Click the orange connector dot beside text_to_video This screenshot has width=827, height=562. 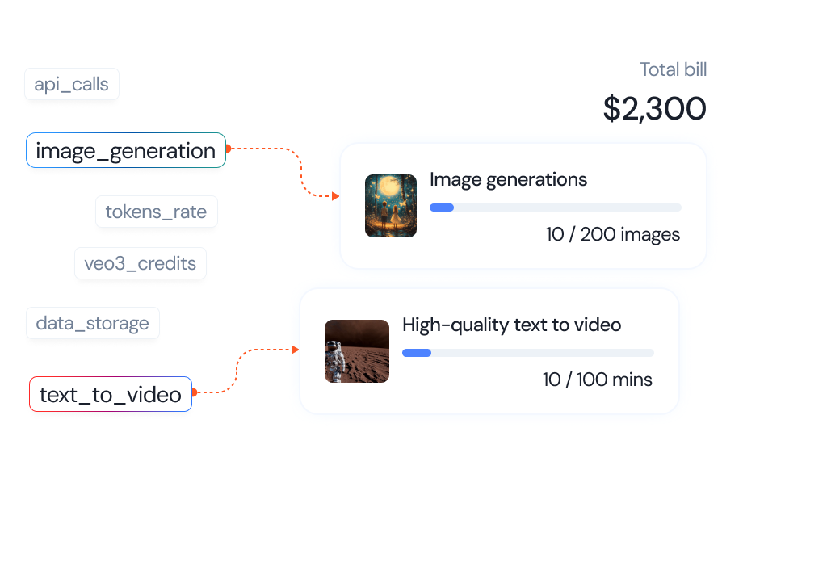(195, 392)
